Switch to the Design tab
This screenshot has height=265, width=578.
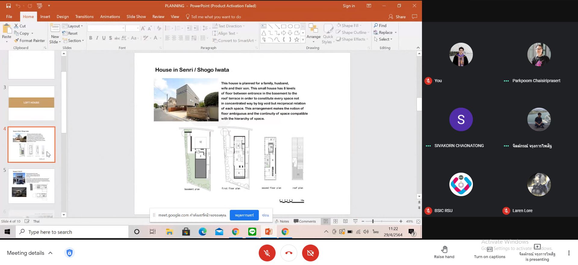[x=63, y=17]
